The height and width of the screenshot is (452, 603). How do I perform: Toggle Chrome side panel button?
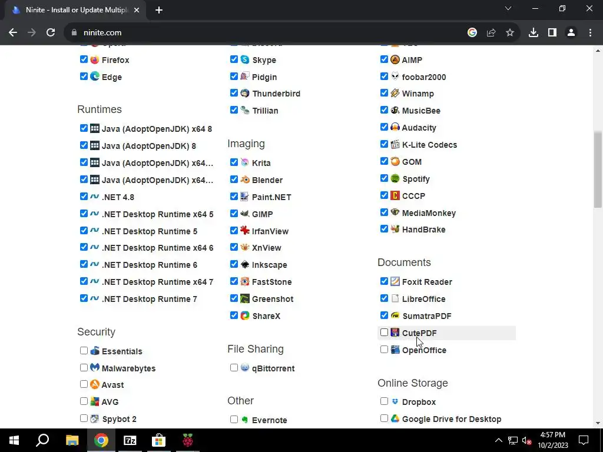tap(552, 33)
